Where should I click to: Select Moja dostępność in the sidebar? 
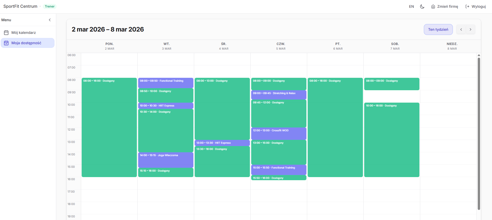(26, 43)
